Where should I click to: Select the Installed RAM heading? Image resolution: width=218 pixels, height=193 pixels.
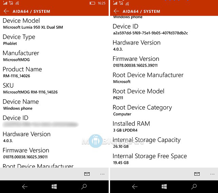131,124
